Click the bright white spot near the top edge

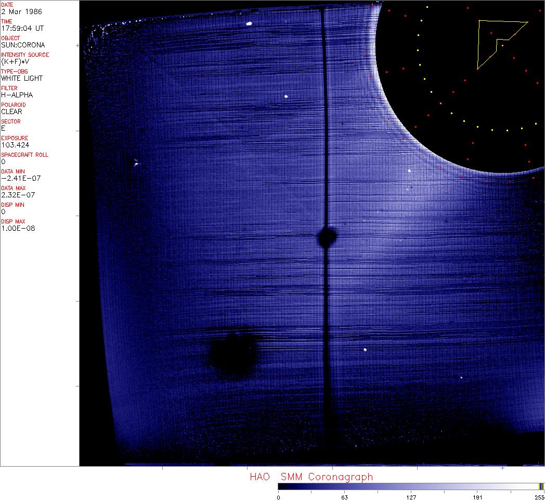point(249,23)
